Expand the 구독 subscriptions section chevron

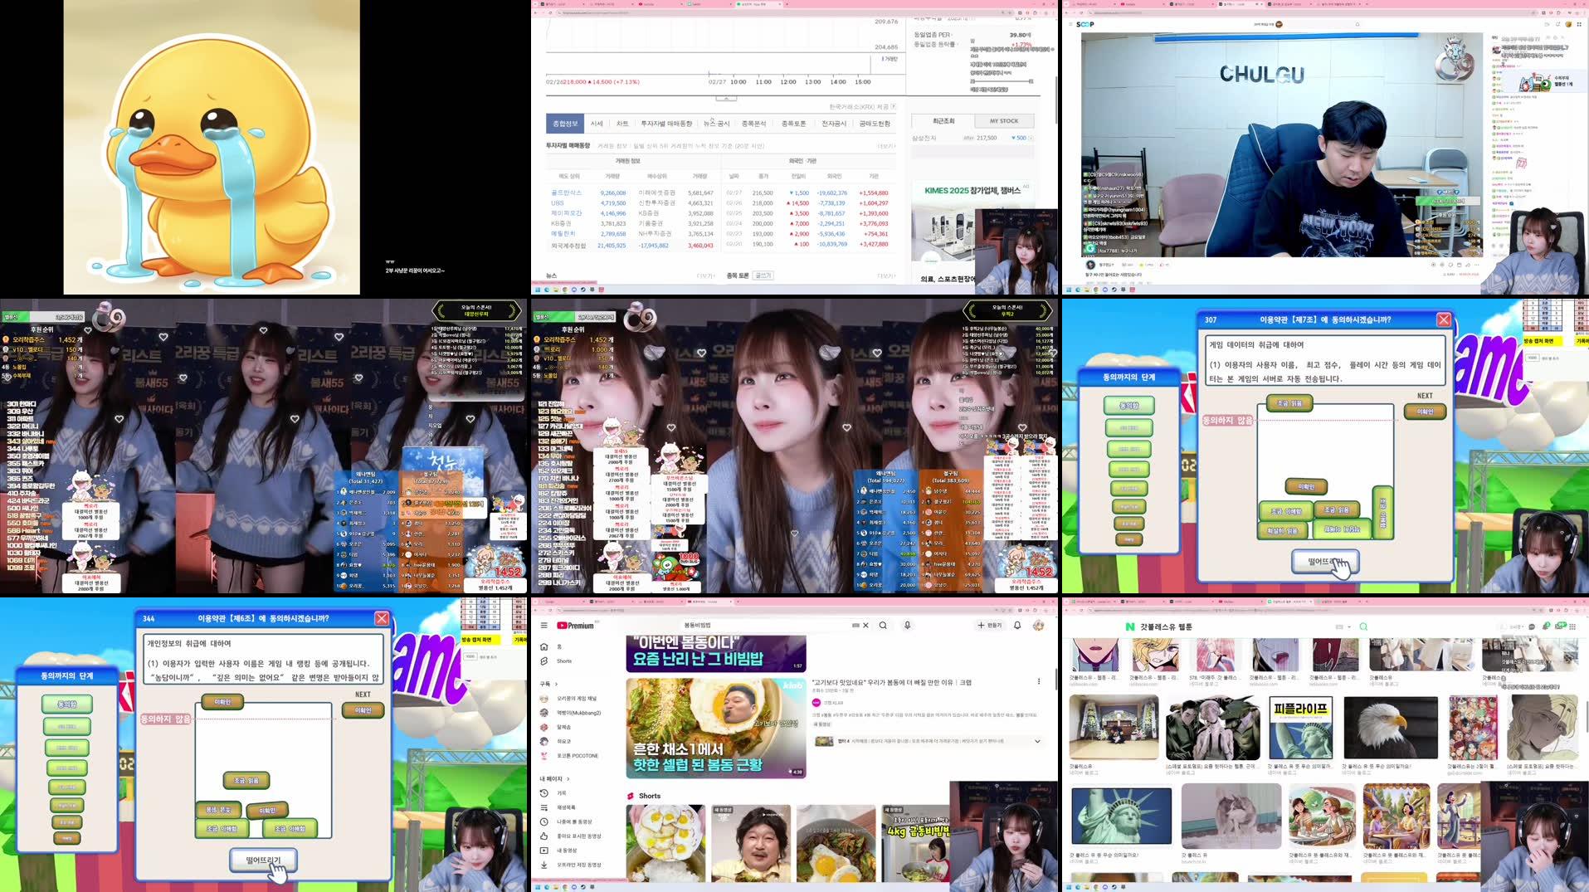(556, 684)
